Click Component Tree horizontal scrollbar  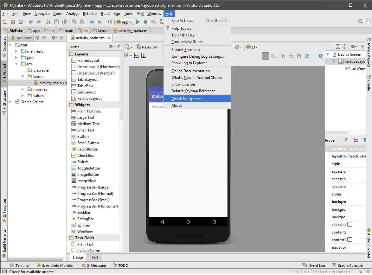coord(337,133)
